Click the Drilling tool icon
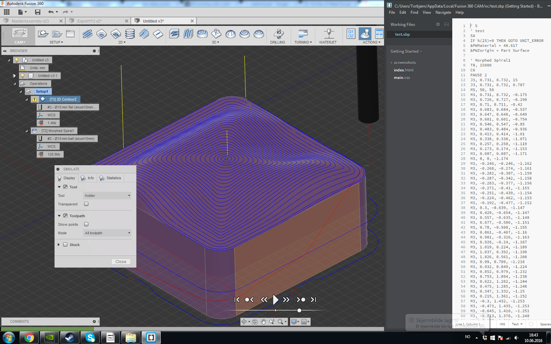The image size is (551, 344). (278, 34)
